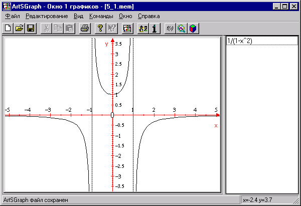Click the colored cube toolbar icon
The image size is (301, 206).
pyautogui.click(x=192, y=29)
